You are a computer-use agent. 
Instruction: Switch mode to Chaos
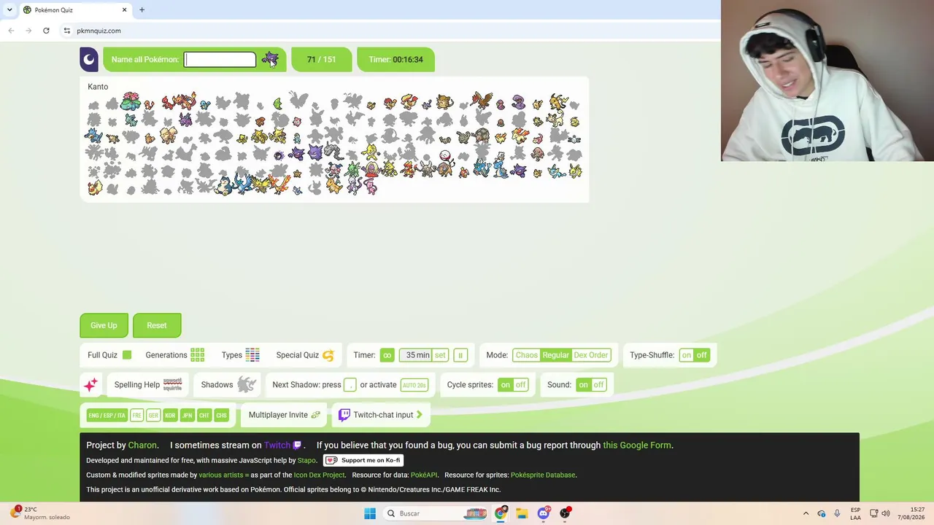click(x=526, y=355)
